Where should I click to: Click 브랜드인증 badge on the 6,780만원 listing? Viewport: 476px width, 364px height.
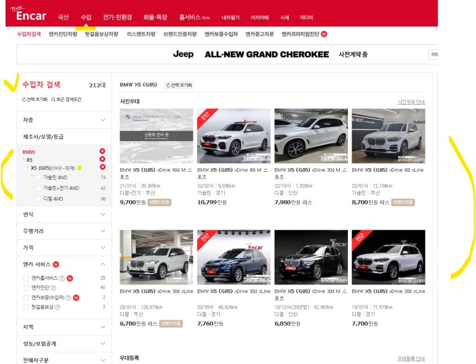click(x=171, y=324)
